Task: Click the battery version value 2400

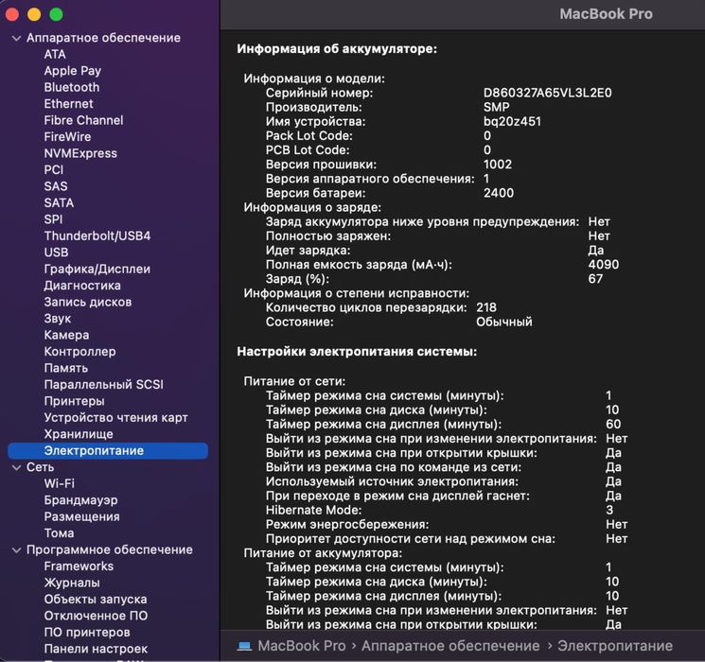Action: (x=498, y=193)
